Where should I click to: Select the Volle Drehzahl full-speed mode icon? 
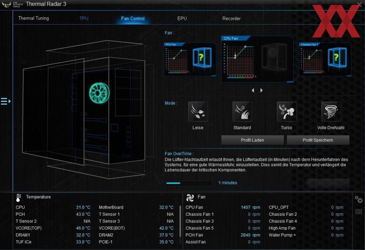(331, 112)
